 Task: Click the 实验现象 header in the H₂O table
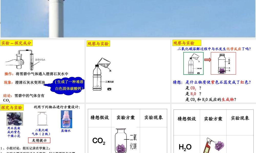click(240, 118)
